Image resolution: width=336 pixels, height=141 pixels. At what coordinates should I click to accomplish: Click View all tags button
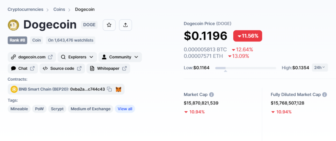[x=125, y=109]
